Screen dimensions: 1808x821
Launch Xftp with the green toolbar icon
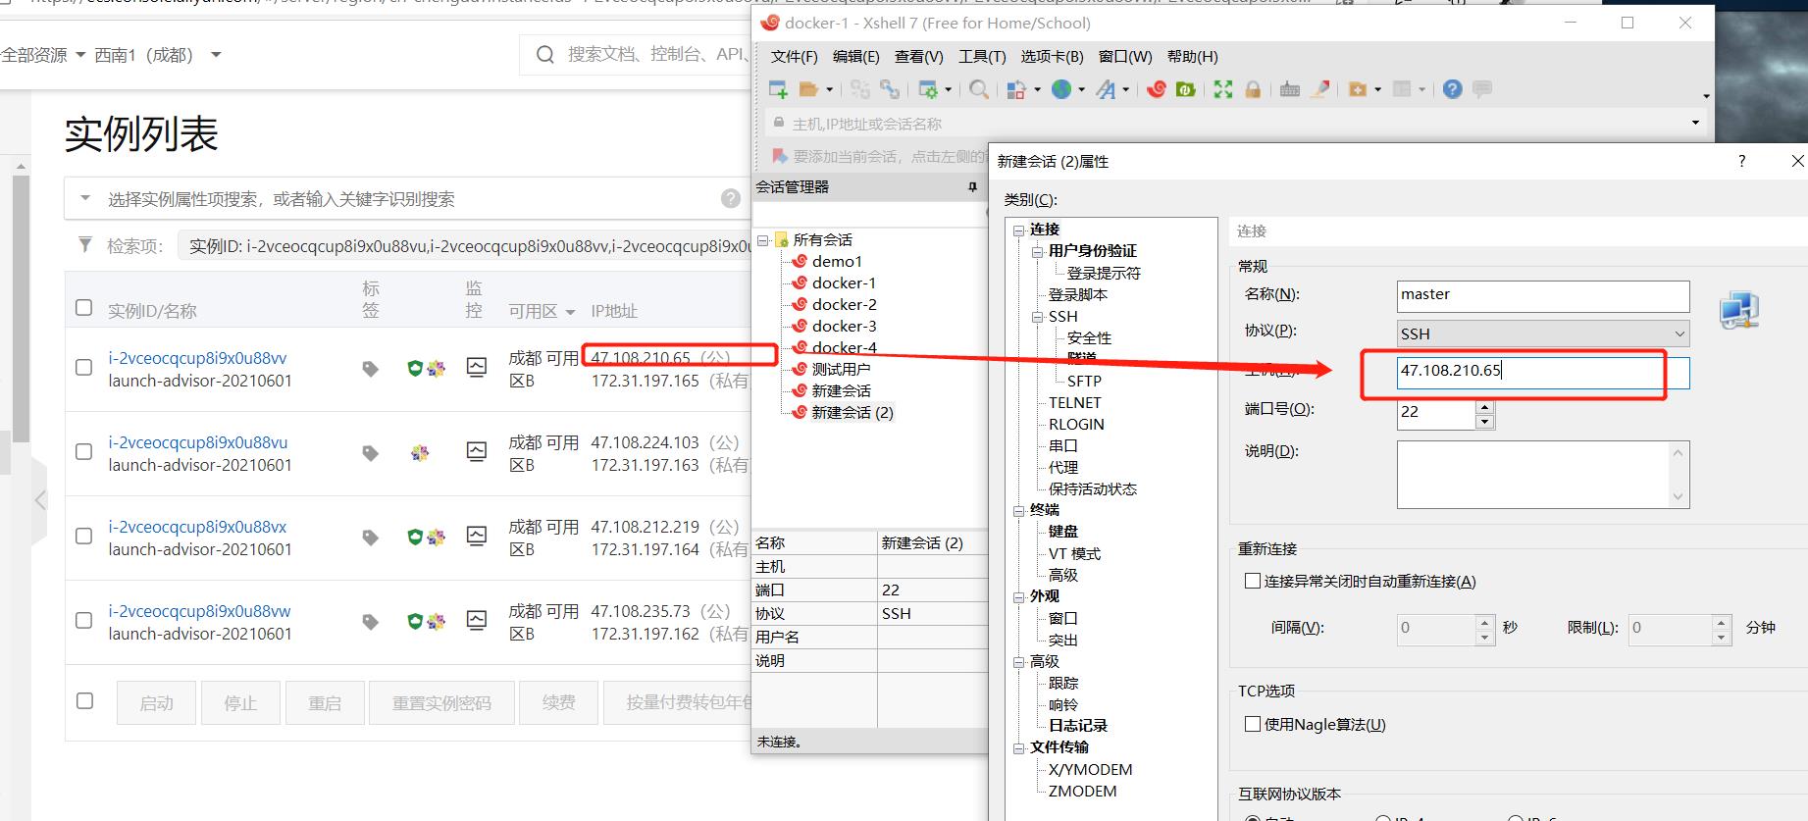coord(1186,89)
